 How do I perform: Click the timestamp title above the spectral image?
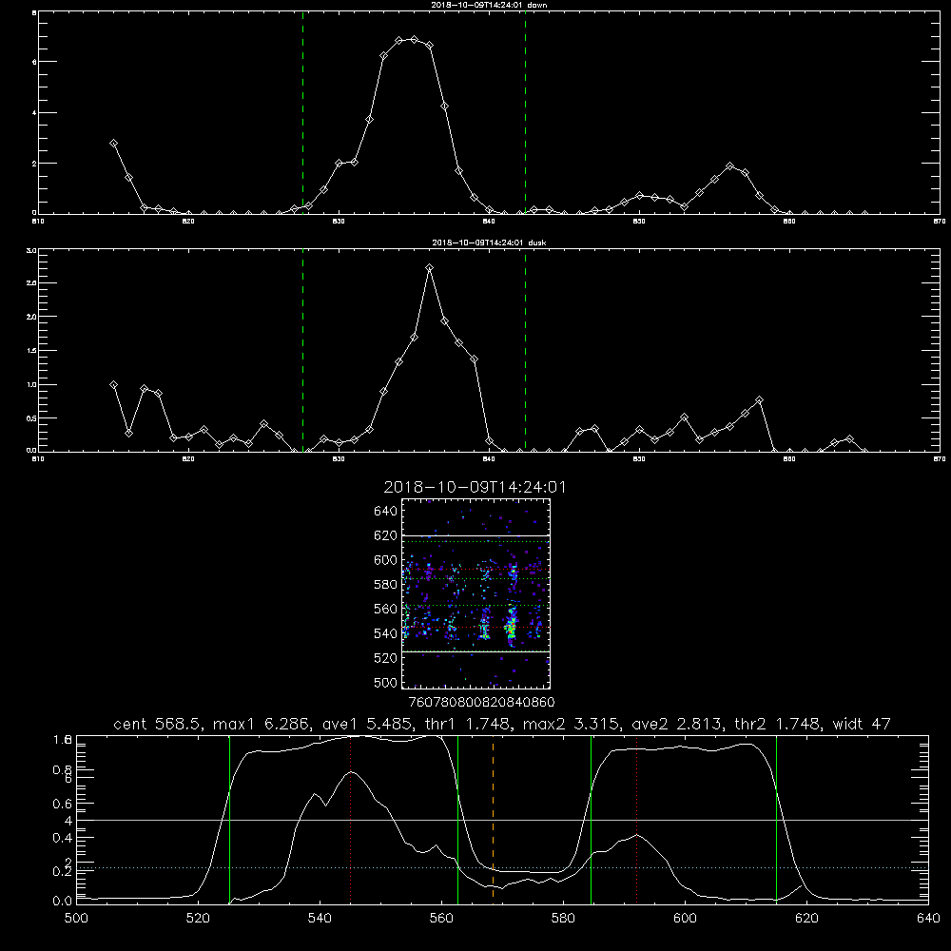click(x=475, y=487)
